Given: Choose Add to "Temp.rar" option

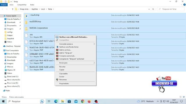Looking at the screenshot, I should (x=76, y=53).
